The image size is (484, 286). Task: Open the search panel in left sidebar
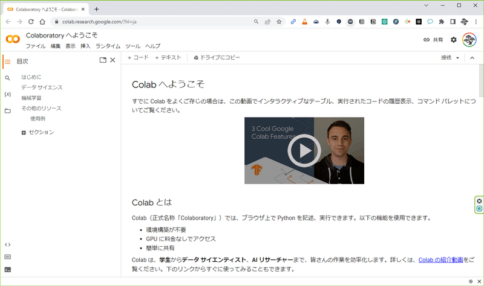click(x=8, y=78)
